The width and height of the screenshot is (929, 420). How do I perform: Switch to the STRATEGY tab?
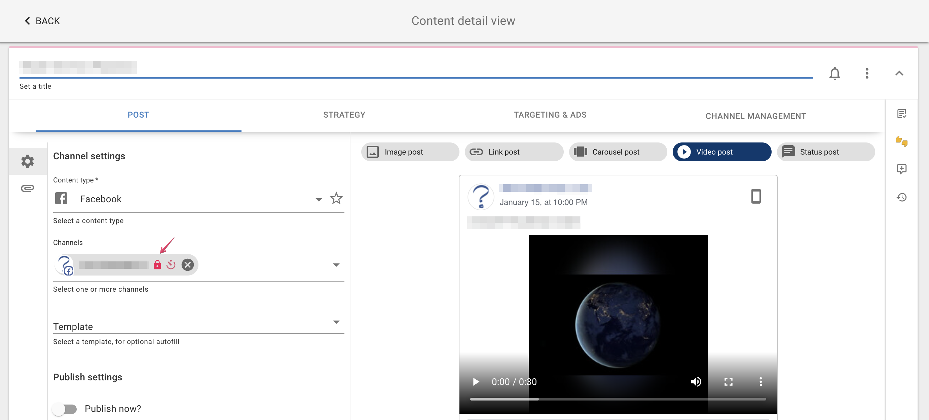tap(344, 115)
